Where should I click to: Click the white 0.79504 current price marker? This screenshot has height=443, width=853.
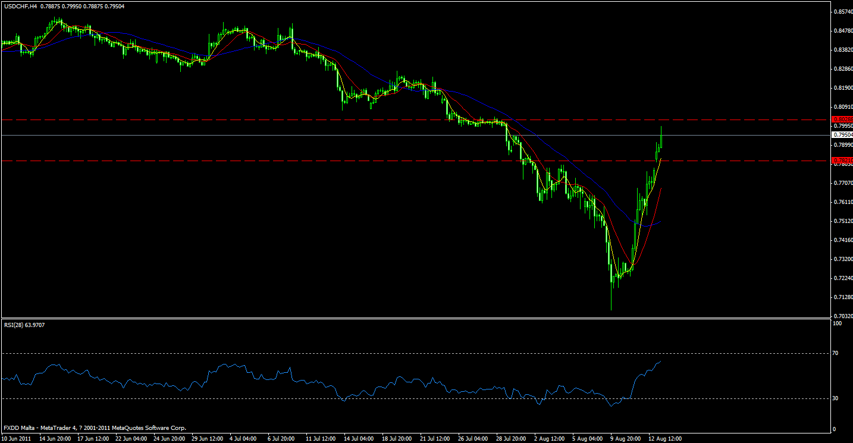coord(842,134)
